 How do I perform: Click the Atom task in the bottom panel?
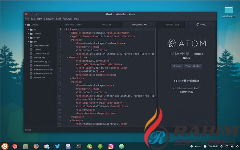pyautogui.click(x=196, y=146)
